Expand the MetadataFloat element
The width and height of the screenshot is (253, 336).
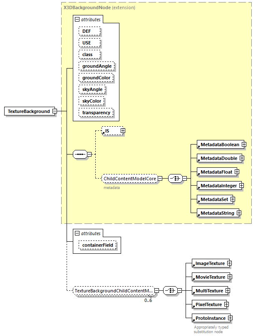pyautogui.click(x=237, y=172)
